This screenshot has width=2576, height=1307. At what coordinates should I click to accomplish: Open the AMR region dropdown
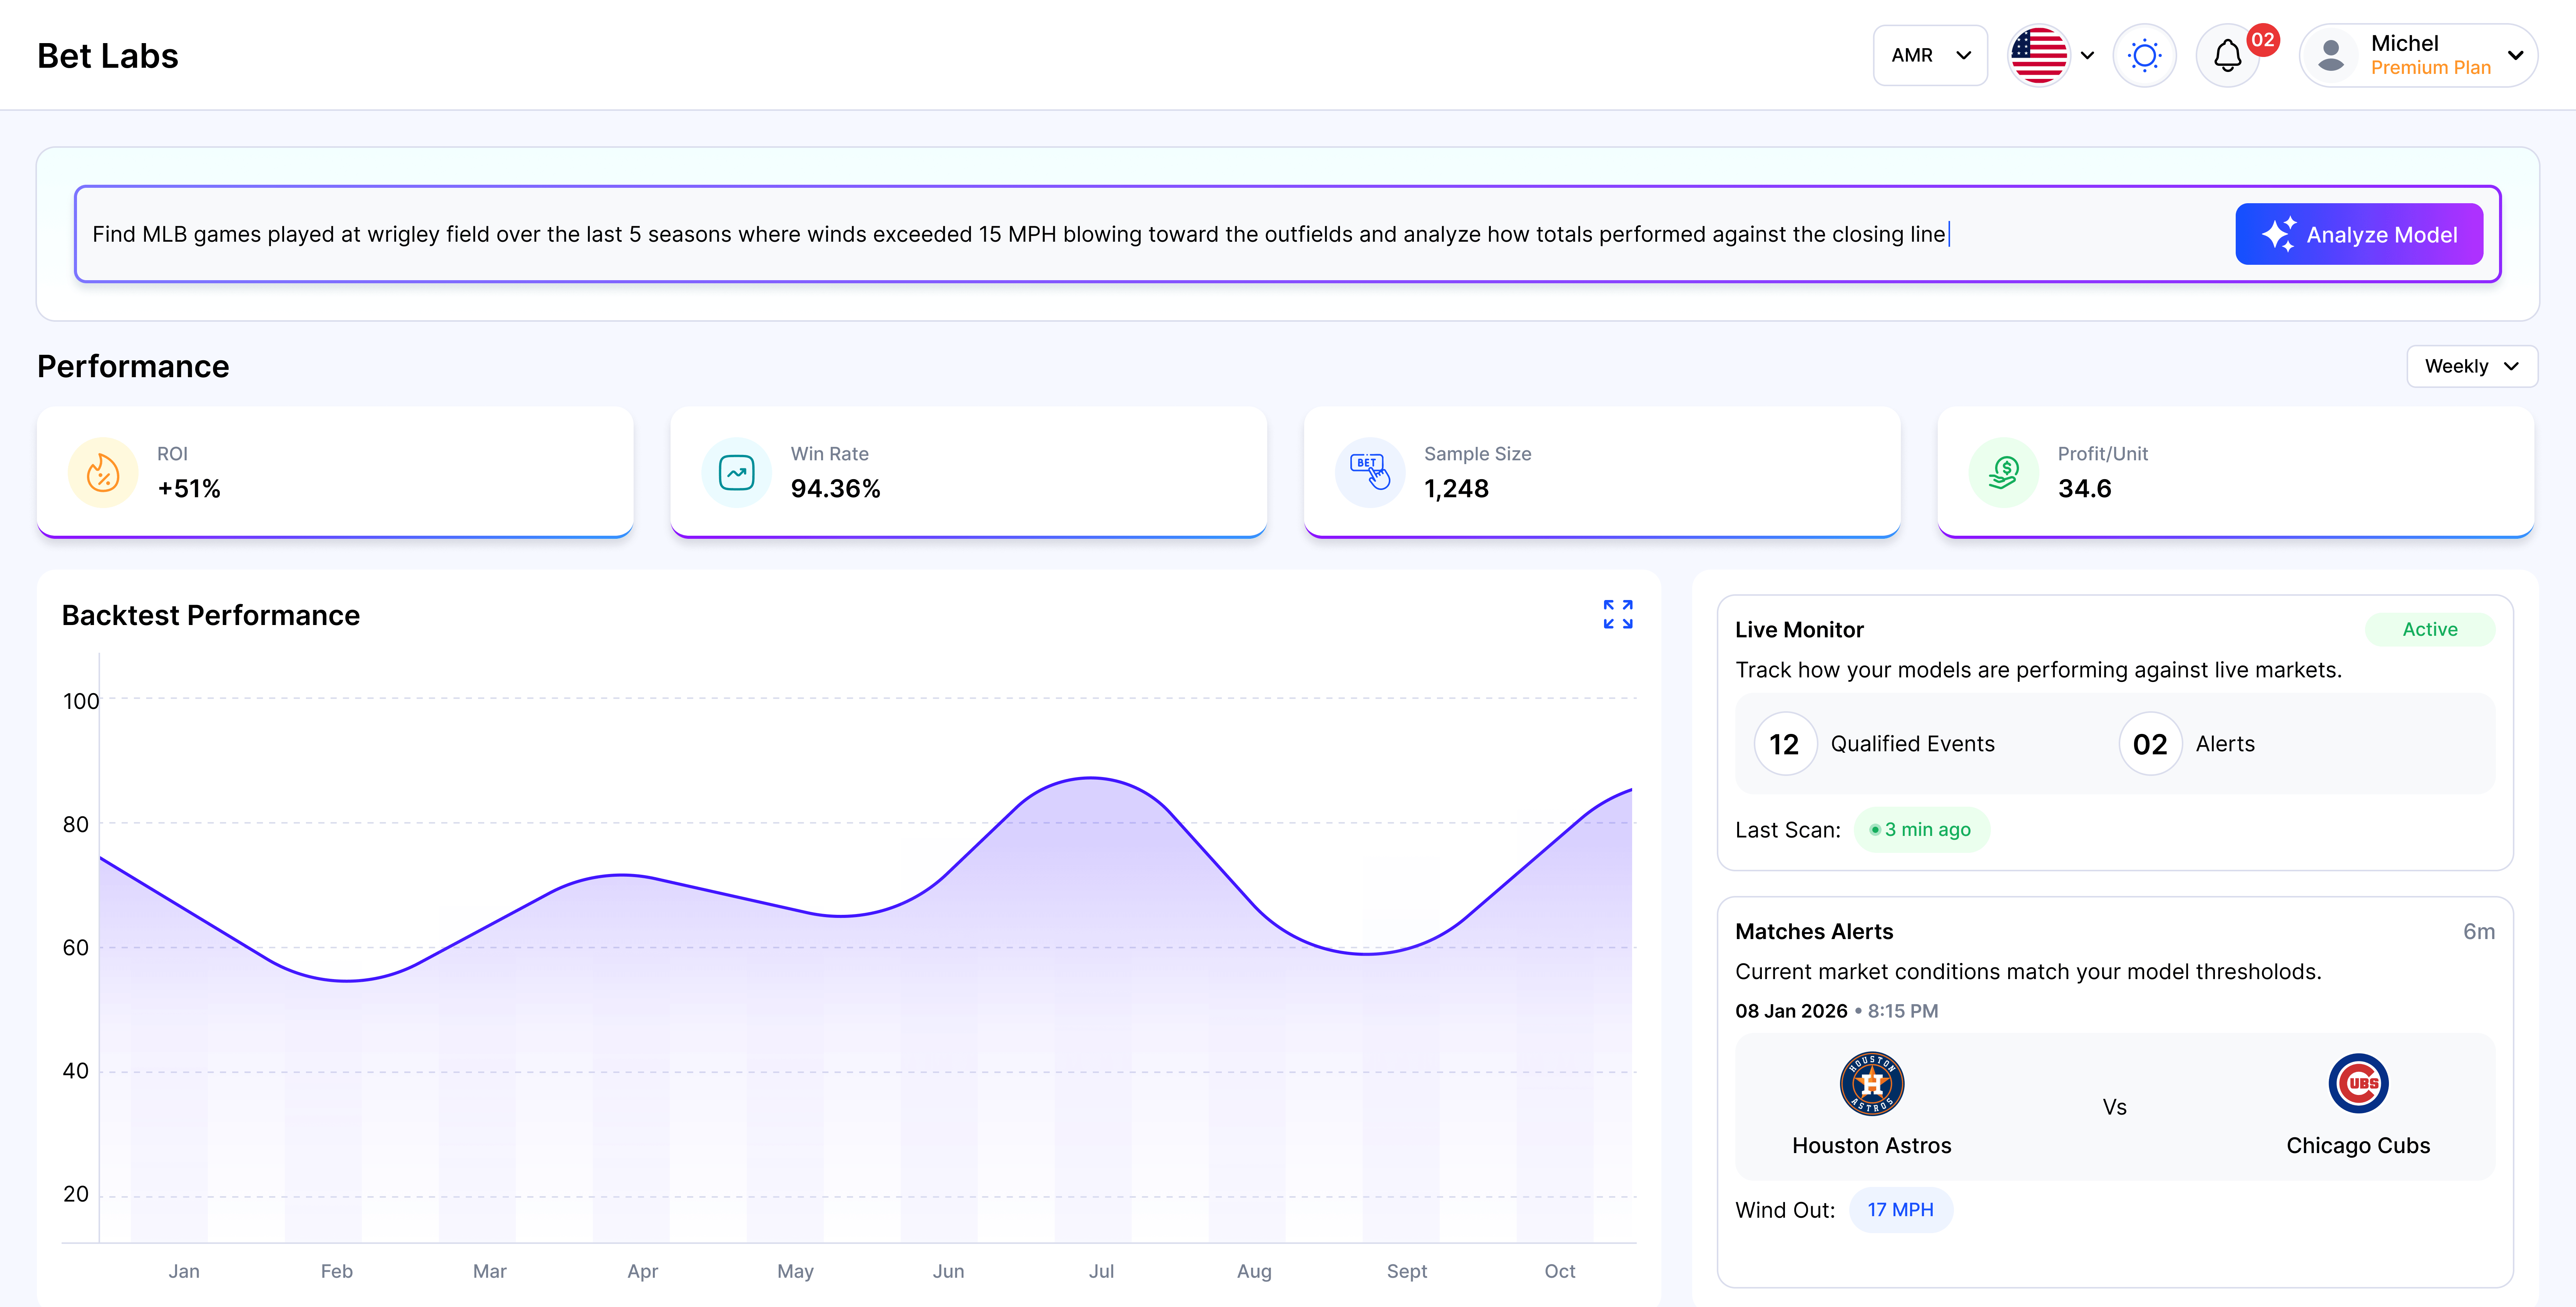click(x=1930, y=56)
